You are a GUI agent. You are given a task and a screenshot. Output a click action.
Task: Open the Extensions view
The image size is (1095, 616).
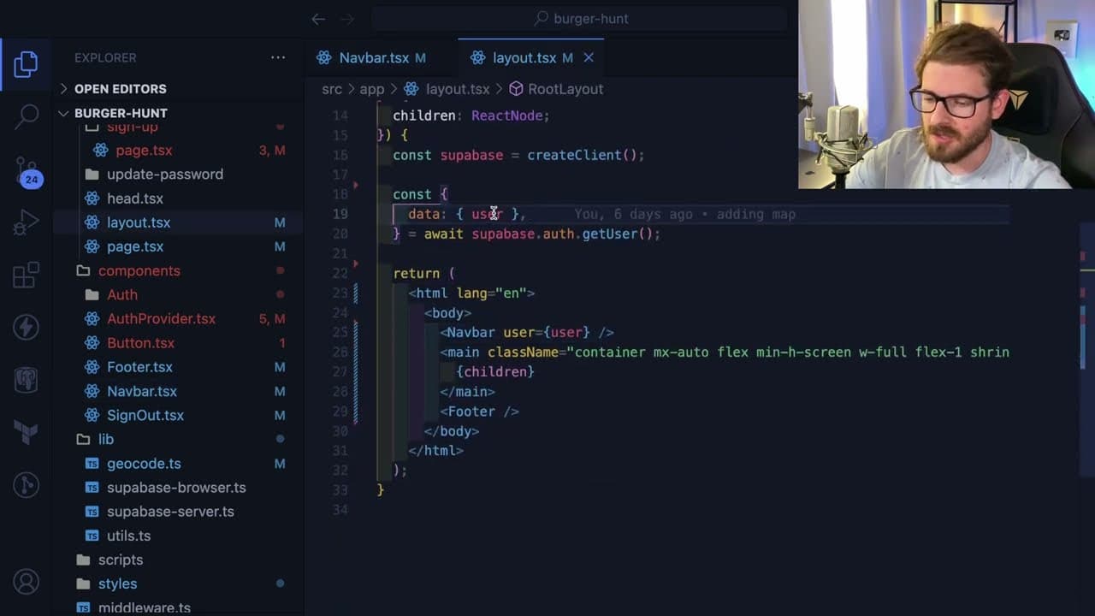tap(27, 275)
